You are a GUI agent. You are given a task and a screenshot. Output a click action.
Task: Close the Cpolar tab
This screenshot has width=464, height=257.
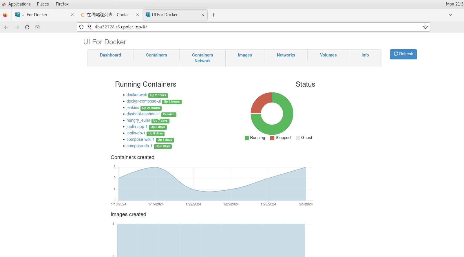pyautogui.click(x=138, y=15)
